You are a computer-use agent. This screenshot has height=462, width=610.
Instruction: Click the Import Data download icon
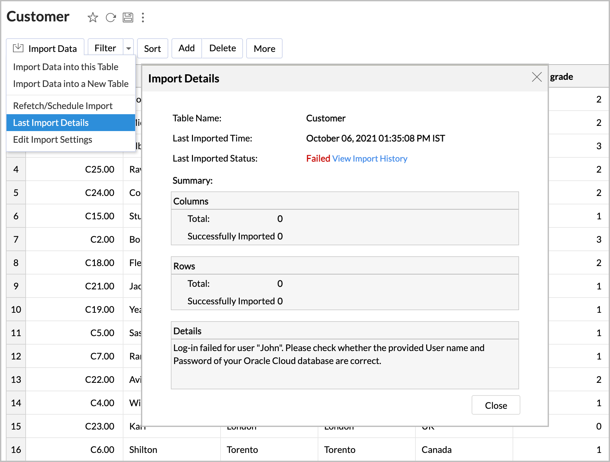tap(18, 48)
